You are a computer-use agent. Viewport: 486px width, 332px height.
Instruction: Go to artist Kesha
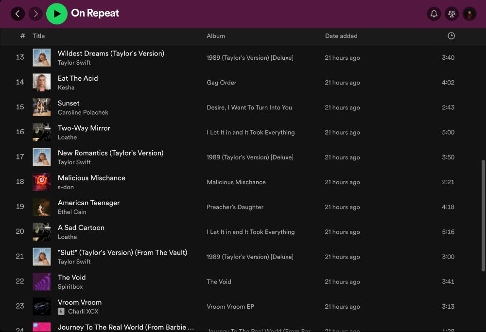pyautogui.click(x=66, y=87)
